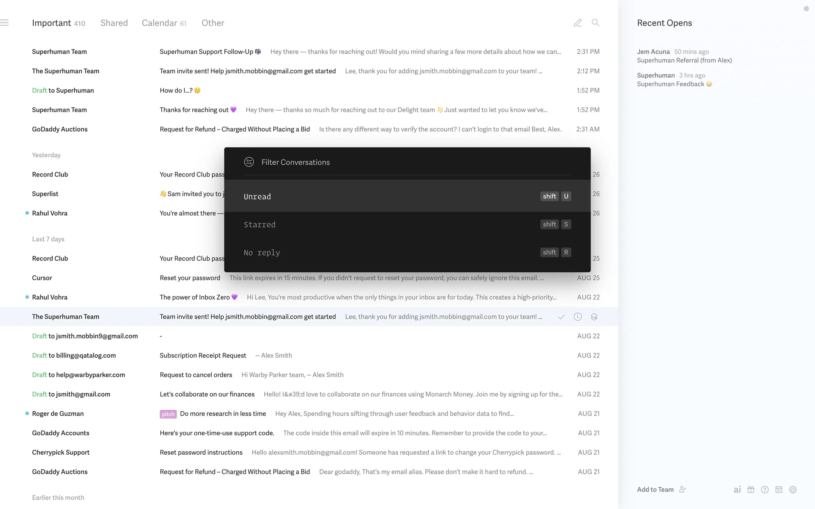Open the calendar 31 icon
Viewport: 815px width, 509px height.
[x=779, y=489]
